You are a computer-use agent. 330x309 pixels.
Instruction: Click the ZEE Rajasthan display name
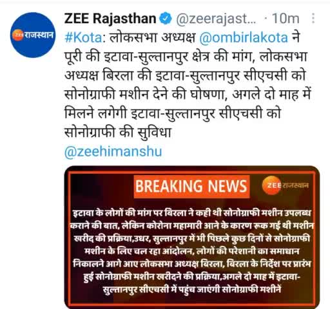[110, 19]
